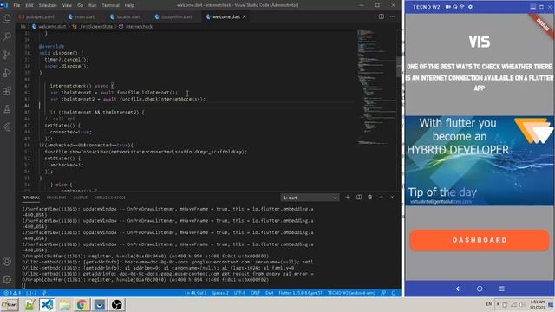Split the terminal panel
555x312 pixels.
tap(359, 198)
